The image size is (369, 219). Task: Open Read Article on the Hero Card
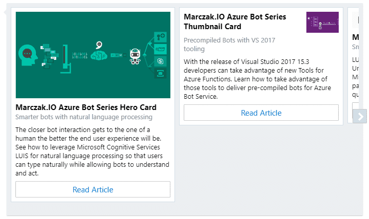(93, 189)
